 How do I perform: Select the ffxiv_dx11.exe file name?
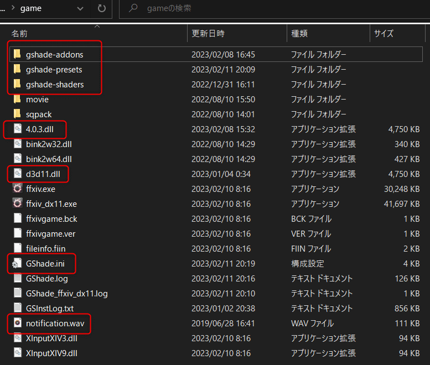click(51, 204)
